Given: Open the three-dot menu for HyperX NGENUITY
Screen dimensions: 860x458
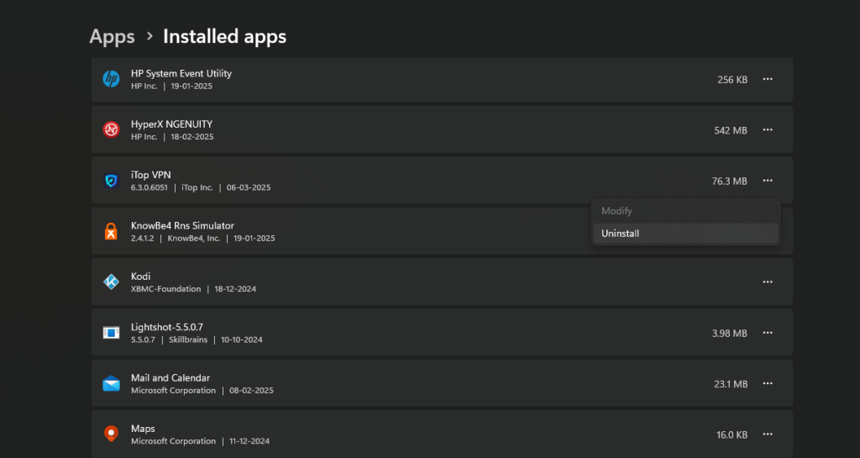Looking at the screenshot, I should point(767,130).
